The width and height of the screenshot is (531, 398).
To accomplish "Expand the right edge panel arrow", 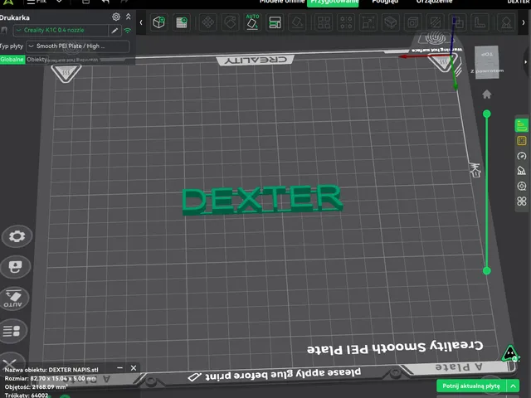I will [x=525, y=62].
